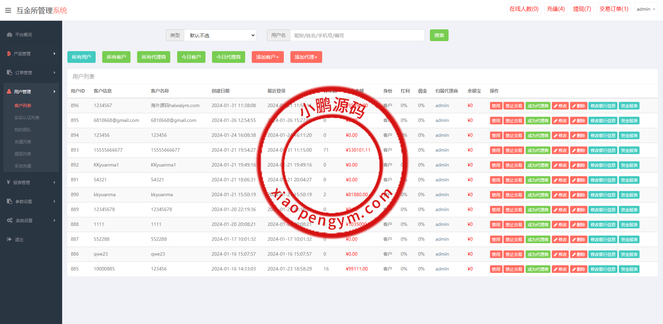Click 资金报表 for user 888

[629, 225]
